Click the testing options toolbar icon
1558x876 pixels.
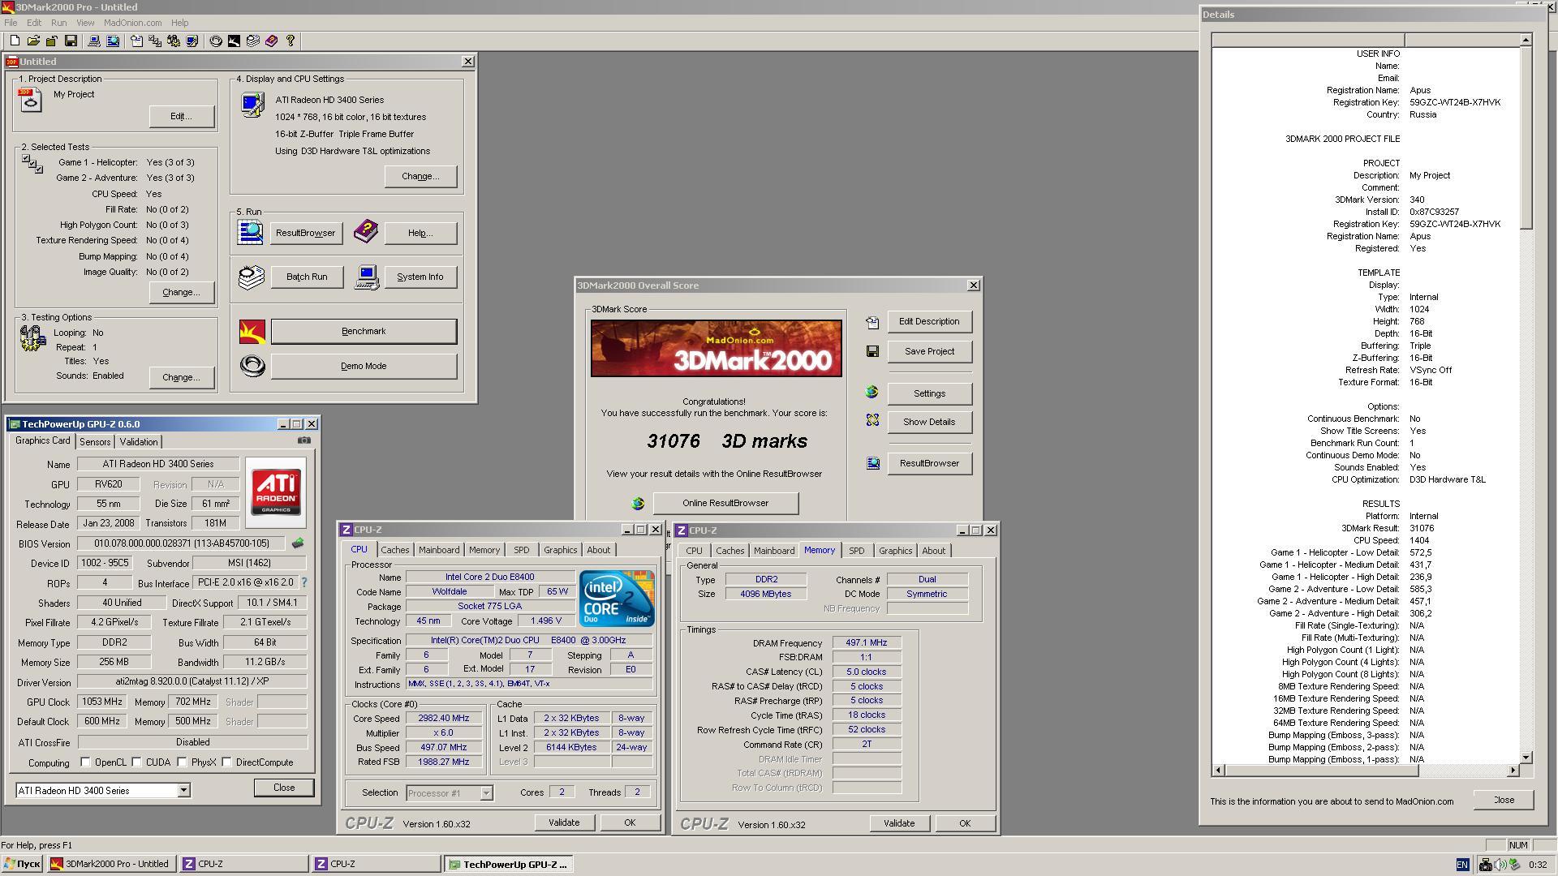174,41
